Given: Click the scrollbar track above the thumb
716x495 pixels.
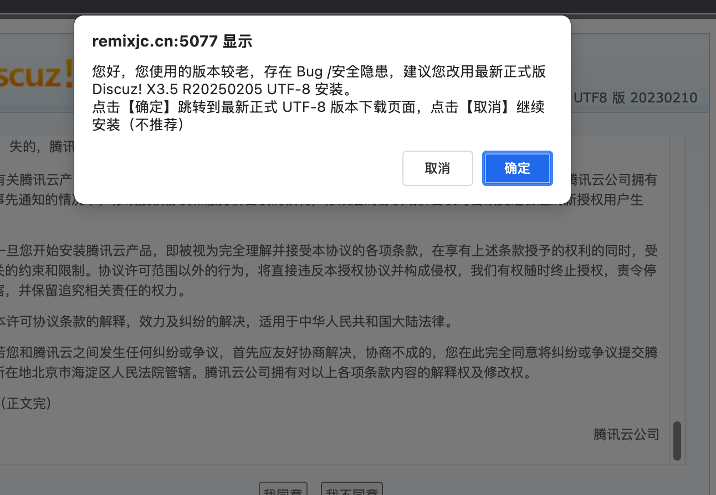Looking at the screenshot, I should (x=677, y=277).
